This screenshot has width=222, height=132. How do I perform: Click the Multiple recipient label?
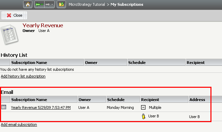coord(155,108)
